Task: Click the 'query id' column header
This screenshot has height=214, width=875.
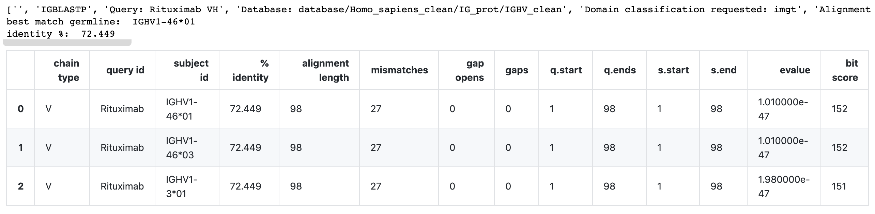Action: click(125, 70)
